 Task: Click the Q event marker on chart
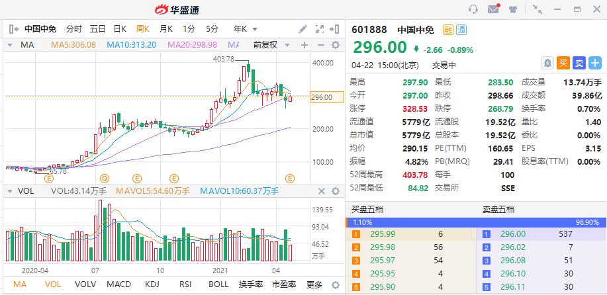[105, 178]
